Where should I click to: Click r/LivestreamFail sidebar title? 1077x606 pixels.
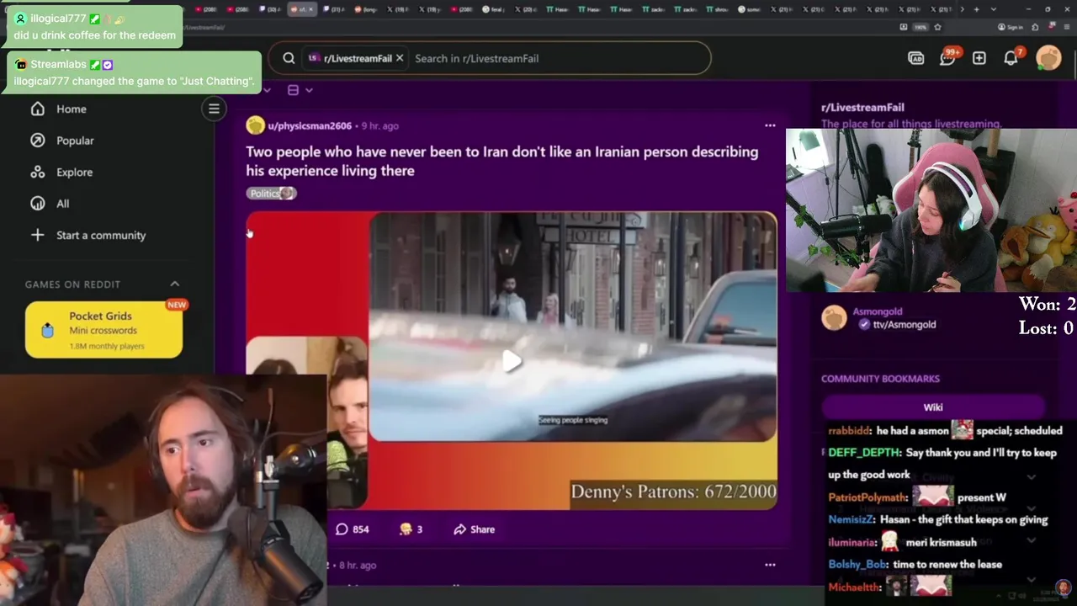coord(862,108)
